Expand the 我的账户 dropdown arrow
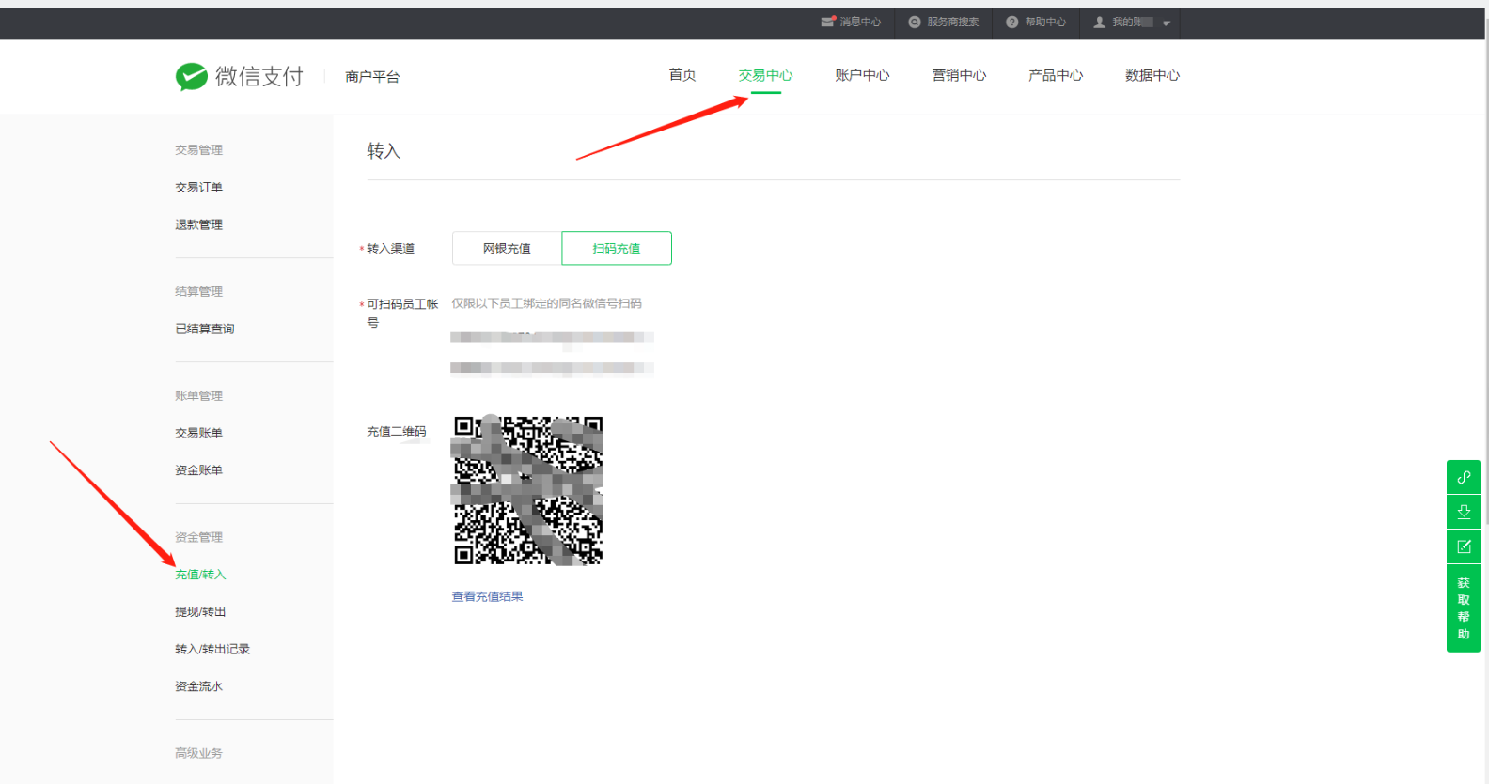The height and width of the screenshot is (784, 1489). 1167,23
